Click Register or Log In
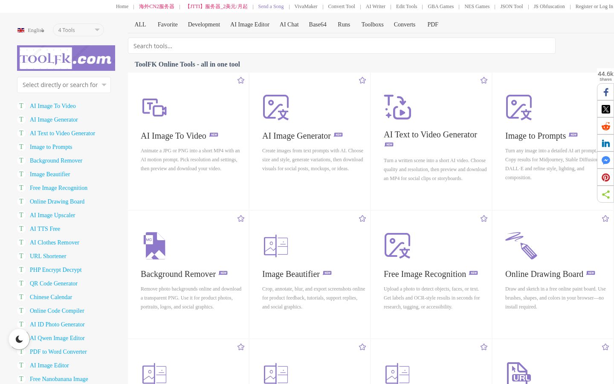Viewport: 614px width, 384px height. point(594,6)
